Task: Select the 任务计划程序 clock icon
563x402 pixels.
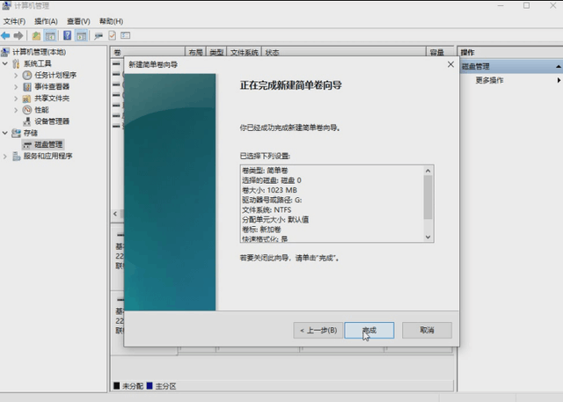Action: pyautogui.click(x=27, y=75)
